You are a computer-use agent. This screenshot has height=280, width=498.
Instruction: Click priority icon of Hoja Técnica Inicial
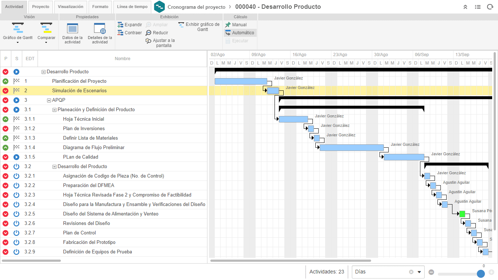click(5, 119)
